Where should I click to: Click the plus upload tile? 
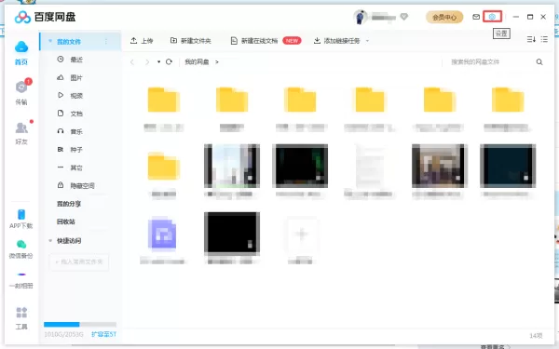(x=301, y=234)
